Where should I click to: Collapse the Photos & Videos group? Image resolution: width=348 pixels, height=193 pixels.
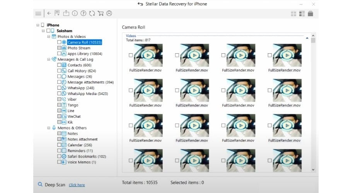pyautogui.click(x=49, y=37)
